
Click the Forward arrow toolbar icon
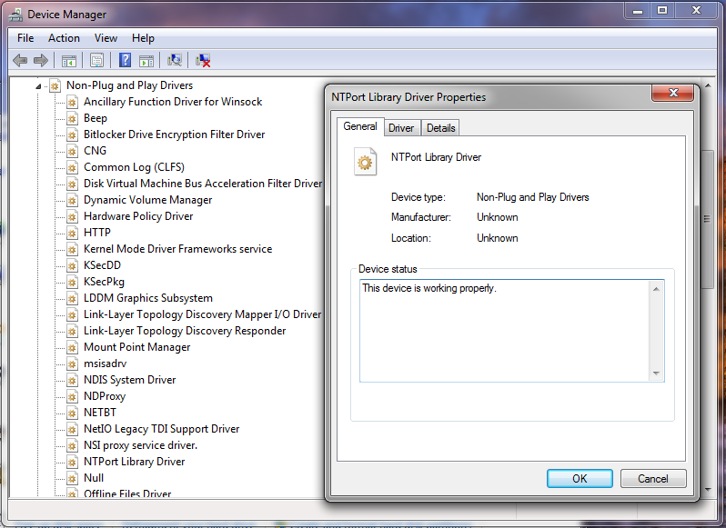coord(41,60)
